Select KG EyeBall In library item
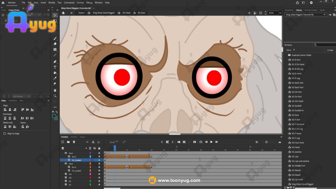This screenshot has height=189, width=336. [x=299, y=110]
